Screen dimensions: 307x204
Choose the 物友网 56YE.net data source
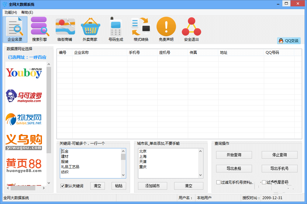24,119
